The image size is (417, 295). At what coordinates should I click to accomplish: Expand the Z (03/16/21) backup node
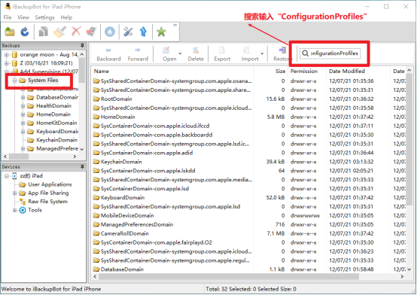7,63
